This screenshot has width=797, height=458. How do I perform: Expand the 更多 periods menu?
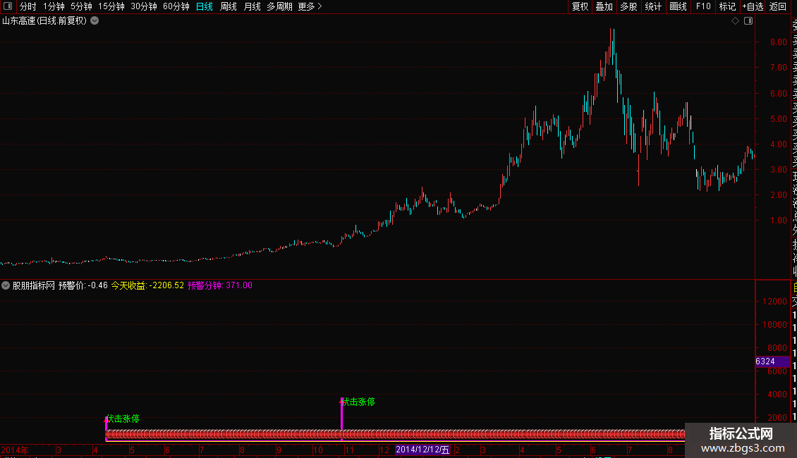pos(310,6)
